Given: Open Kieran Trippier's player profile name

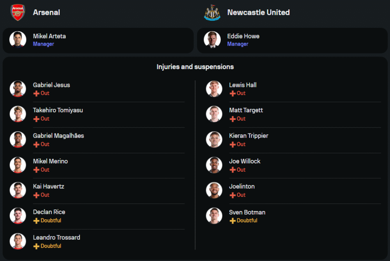Looking at the screenshot, I should point(248,136).
